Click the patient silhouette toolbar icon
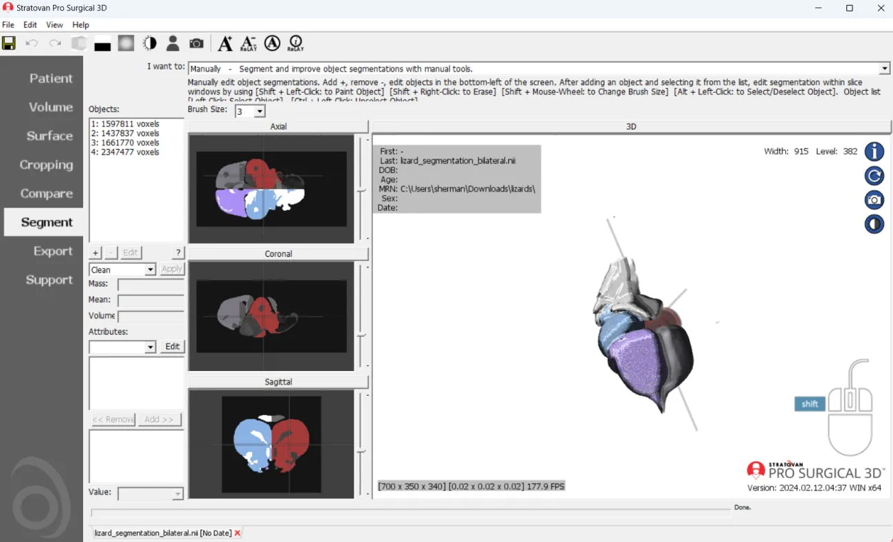Image resolution: width=893 pixels, height=542 pixels. (173, 44)
